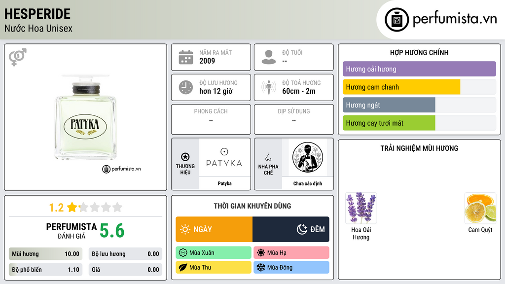Click the Giá 0.00 score row

(x=125, y=270)
